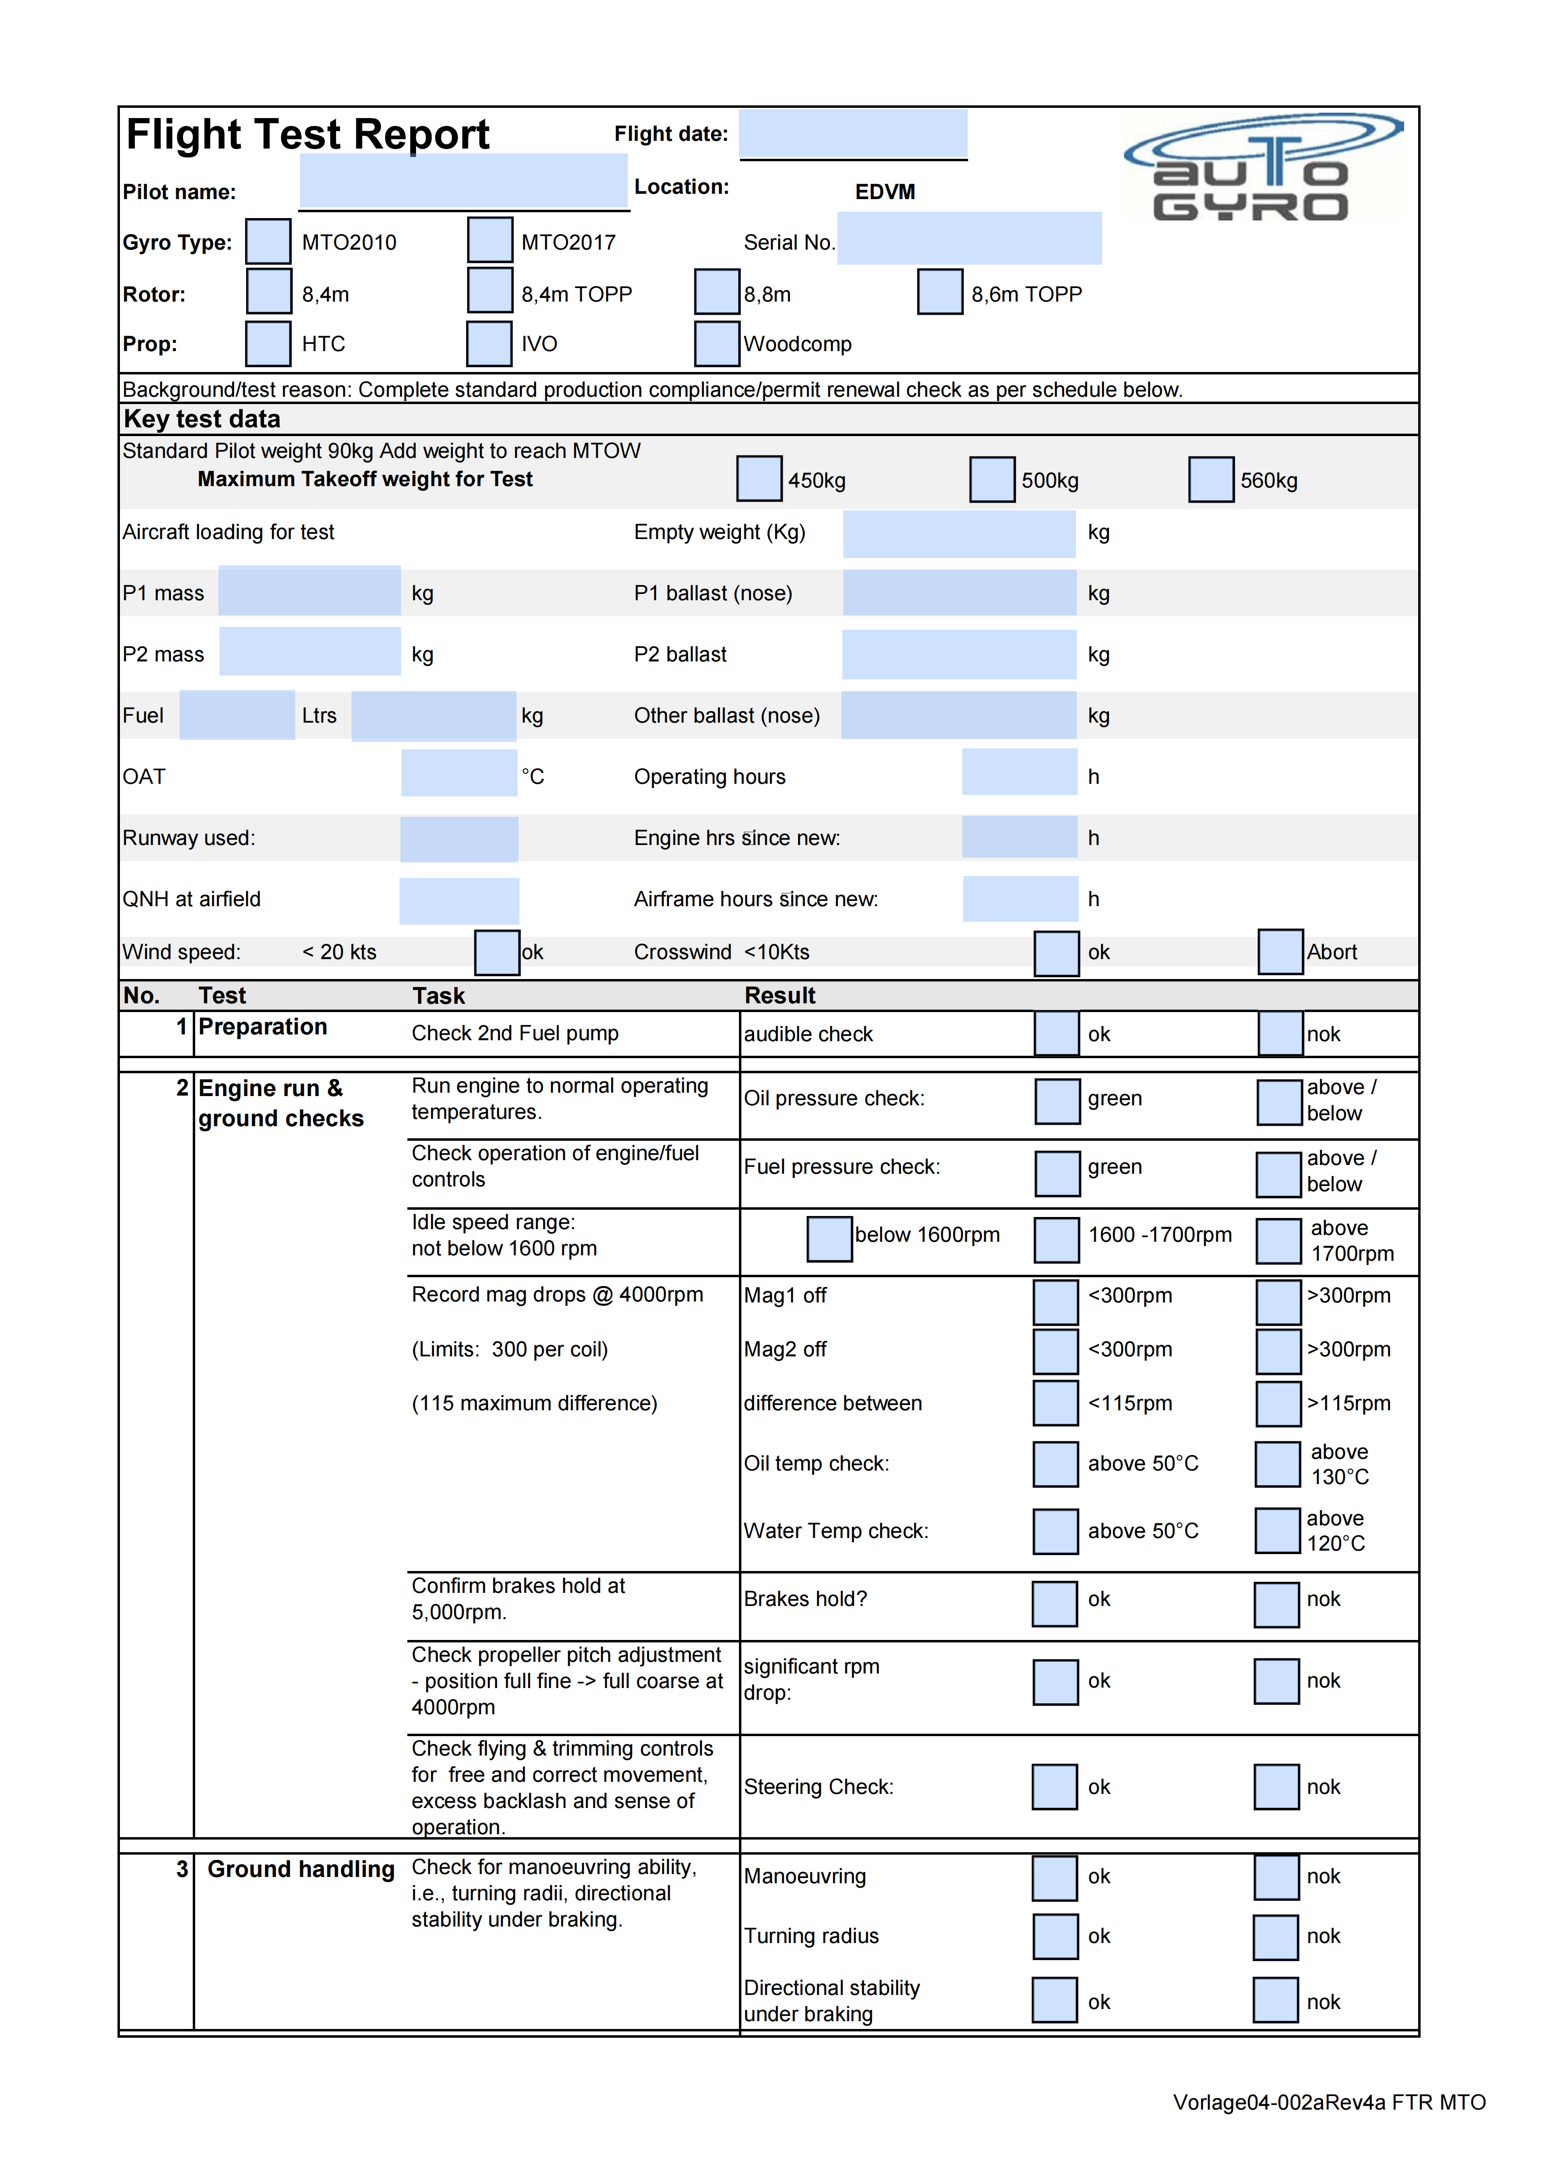
Task: Check the MTO2017 gyro type box
Action: pyautogui.click(x=491, y=239)
